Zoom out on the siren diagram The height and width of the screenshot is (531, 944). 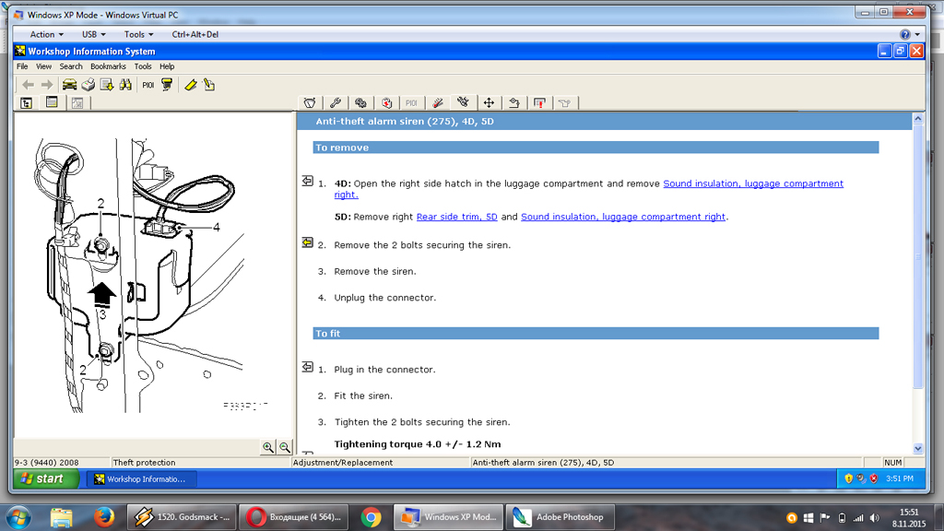285,447
